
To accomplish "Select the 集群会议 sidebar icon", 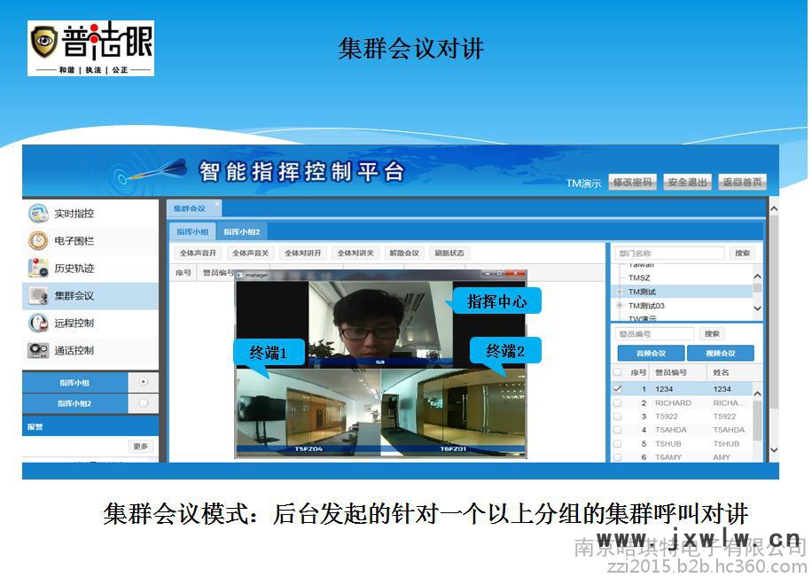I will coord(38,296).
